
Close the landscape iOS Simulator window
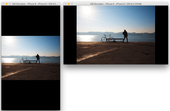click(x=66, y=4)
